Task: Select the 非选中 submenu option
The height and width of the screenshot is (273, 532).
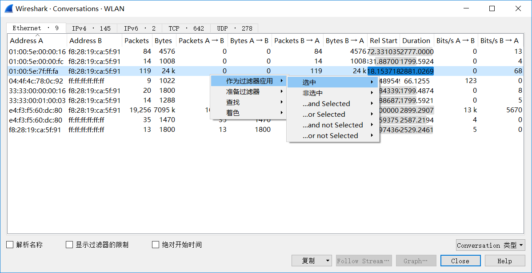Action: [x=332, y=93]
